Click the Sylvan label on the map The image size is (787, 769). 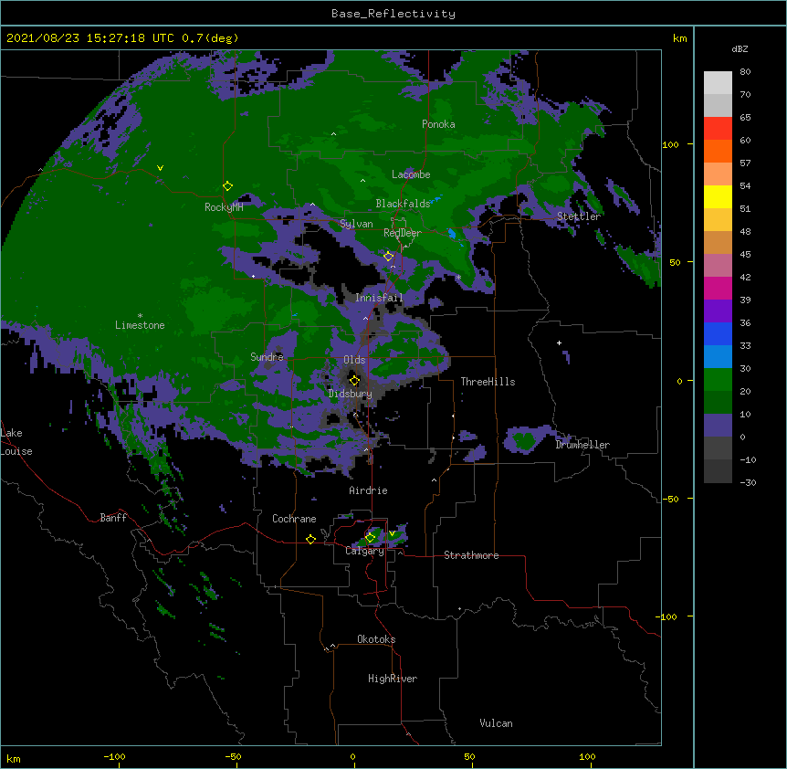pos(356,224)
